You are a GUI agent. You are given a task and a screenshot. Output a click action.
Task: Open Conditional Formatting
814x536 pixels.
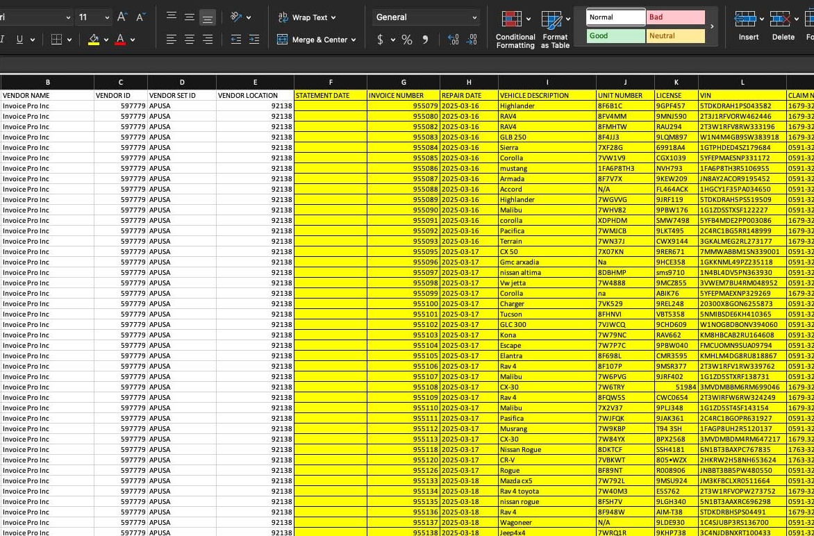point(515,30)
